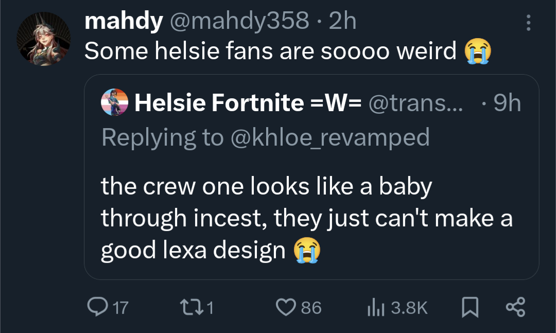The image size is (556, 333).
Task: Open the @mahdy358 handle link
Action: [x=239, y=22]
